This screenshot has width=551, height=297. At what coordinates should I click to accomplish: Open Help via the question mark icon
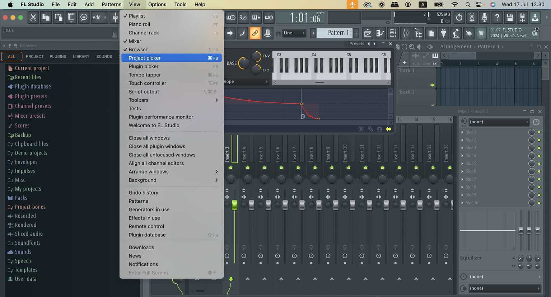(497, 17)
